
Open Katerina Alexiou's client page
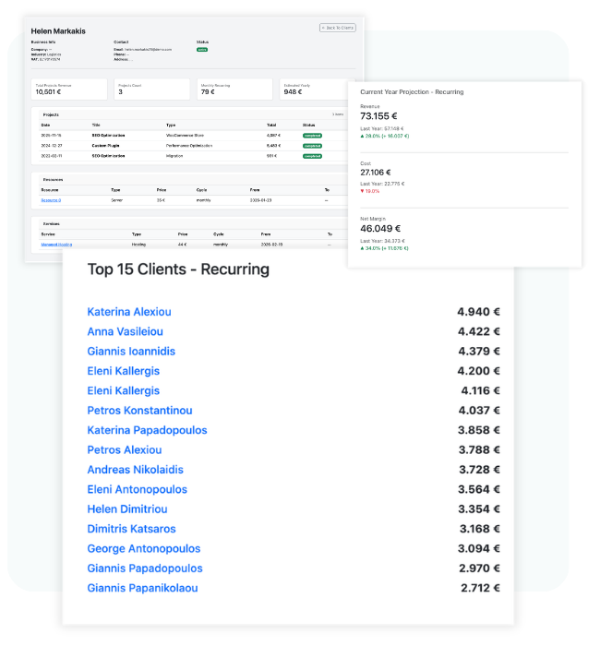click(129, 312)
